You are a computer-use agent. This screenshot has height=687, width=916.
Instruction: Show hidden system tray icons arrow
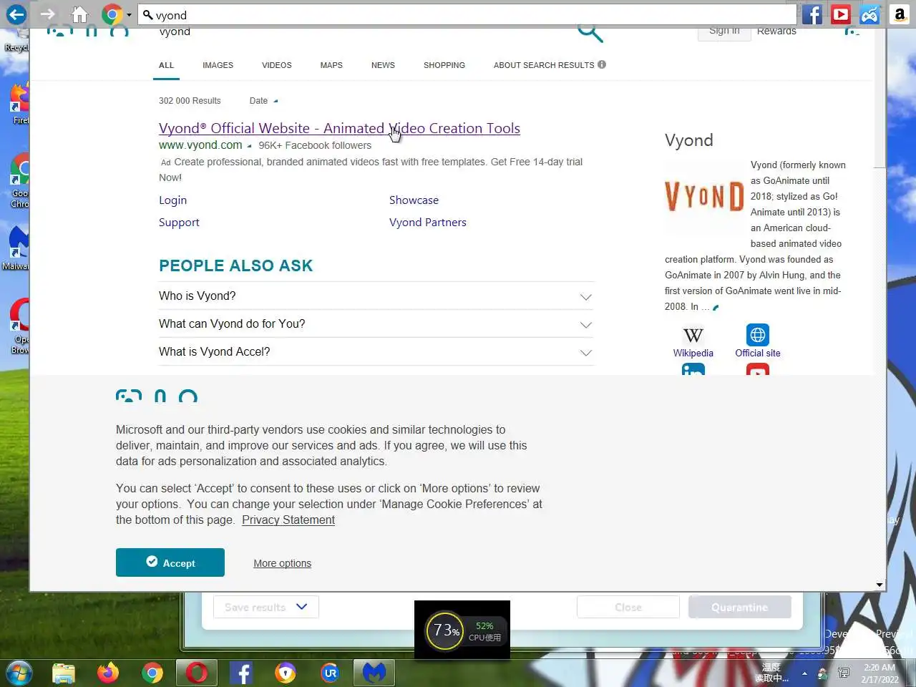(804, 673)
